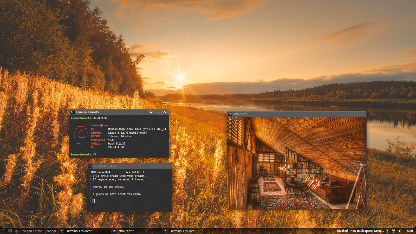Click "Debian GNU/Linux 13.3 (trixie) x86_64" text
Image resolution: width=416 pixels, height=234 pixels.
[x=137, y=129]
